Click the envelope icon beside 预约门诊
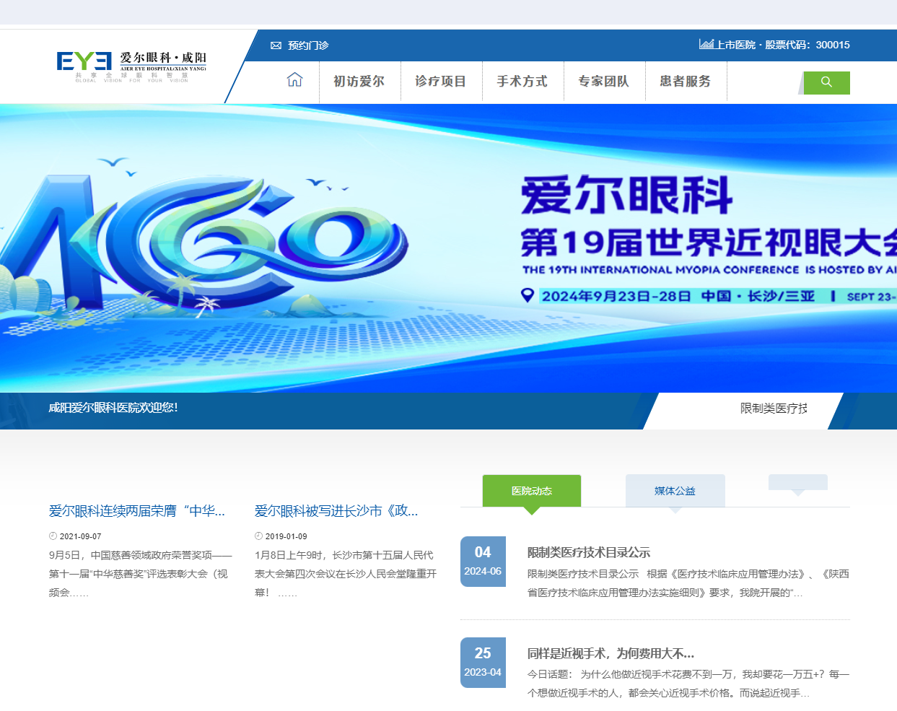The width and height of the screenshot is (897, 711). [276, 45]
